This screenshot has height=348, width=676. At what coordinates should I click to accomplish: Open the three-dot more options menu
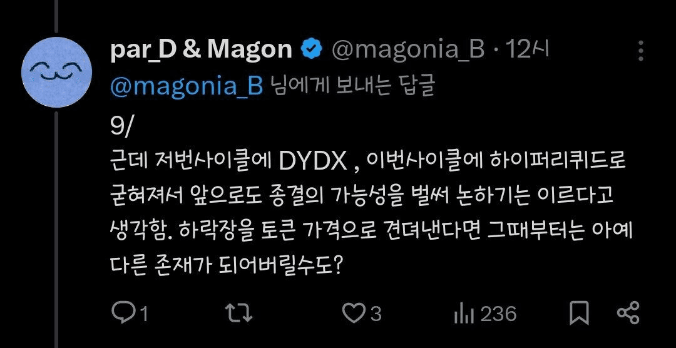point(641,51)
